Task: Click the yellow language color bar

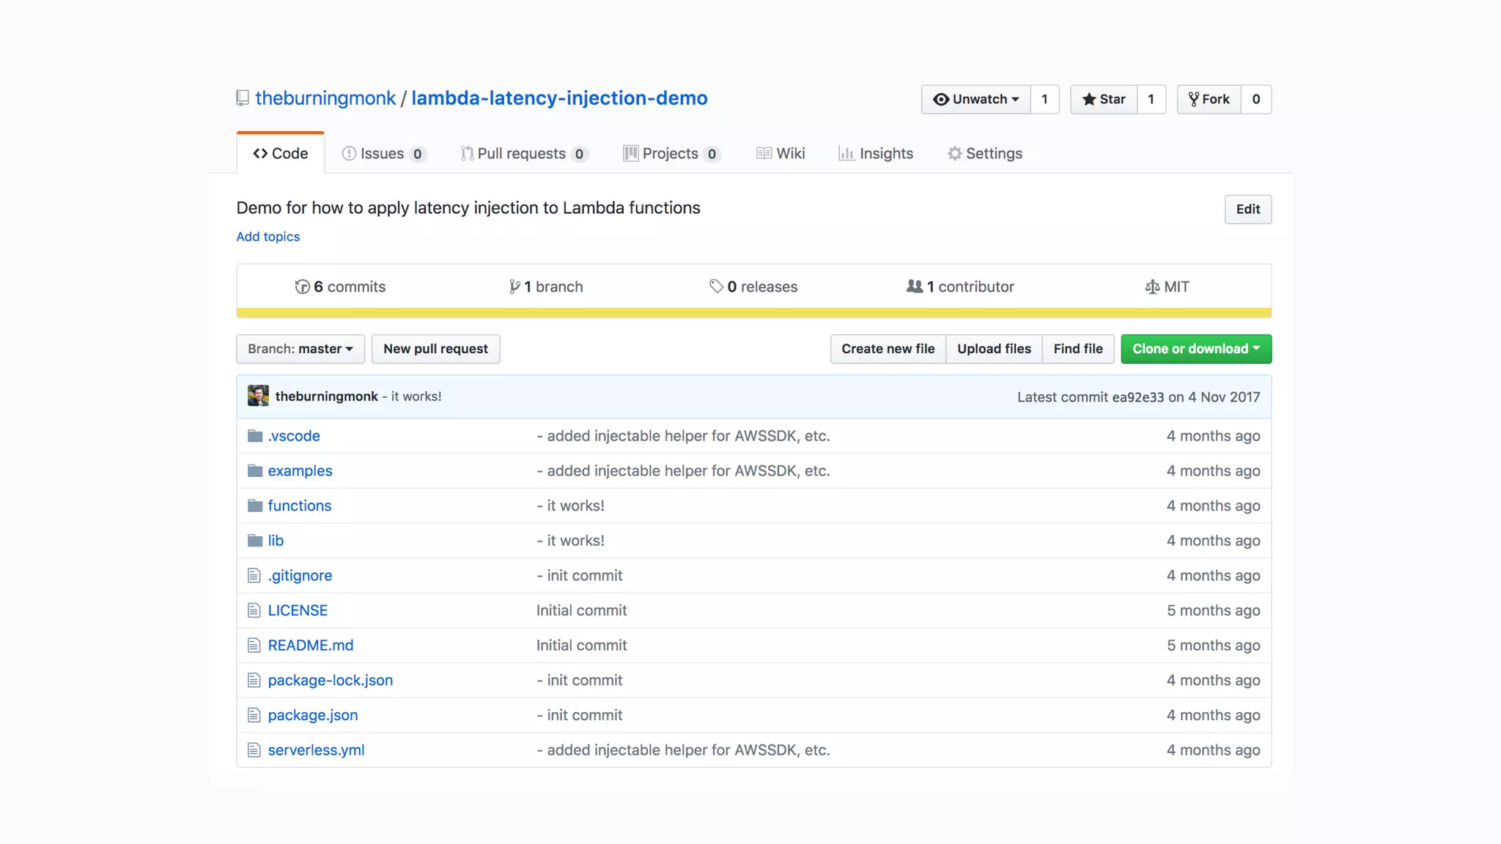Action: 753,313
